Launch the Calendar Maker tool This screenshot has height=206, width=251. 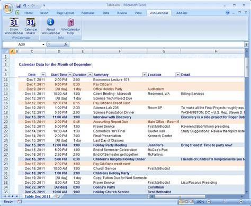pos(31,26)
